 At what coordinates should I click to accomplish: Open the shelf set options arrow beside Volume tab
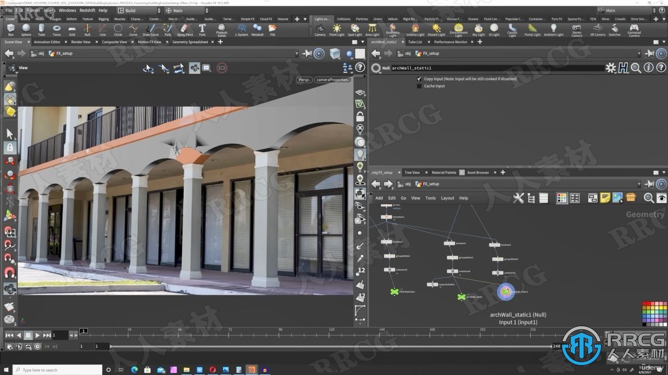pyautogui.click(x=305, y=19)
